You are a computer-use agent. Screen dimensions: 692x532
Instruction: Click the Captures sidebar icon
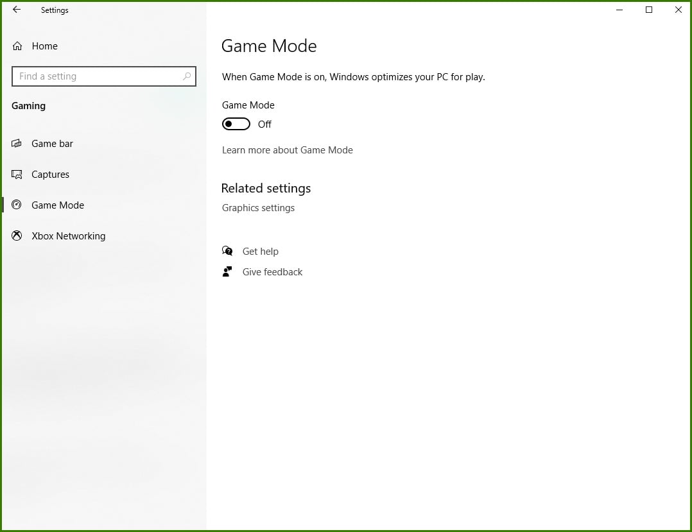[16, 175]
